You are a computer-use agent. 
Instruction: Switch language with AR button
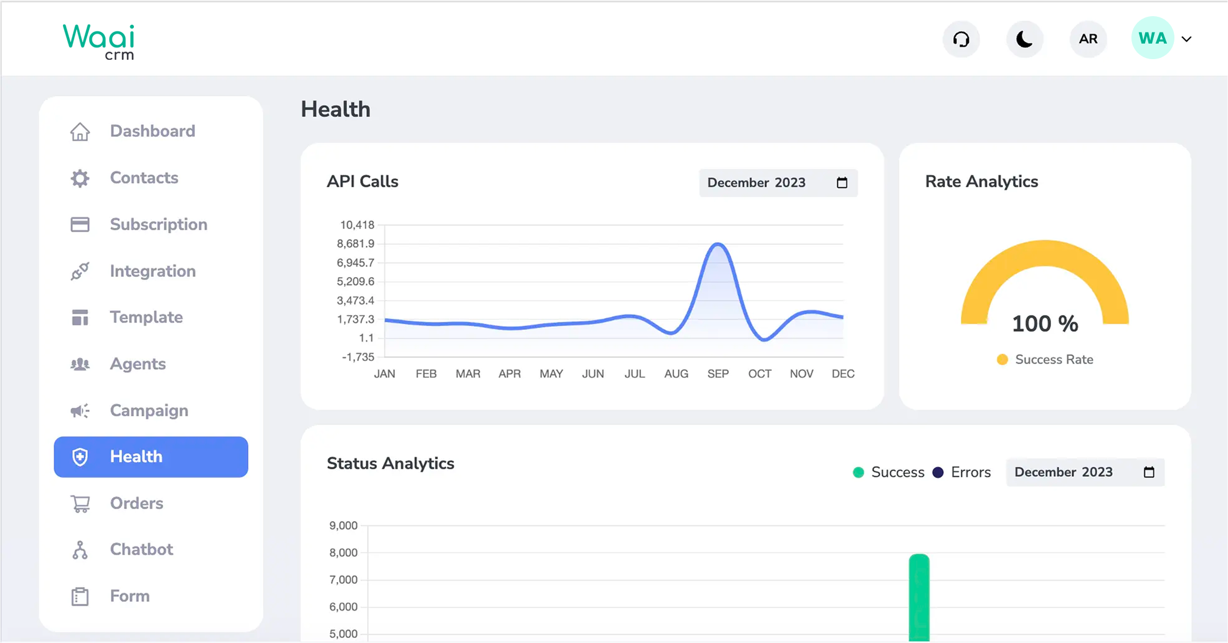pos(1088,39)
